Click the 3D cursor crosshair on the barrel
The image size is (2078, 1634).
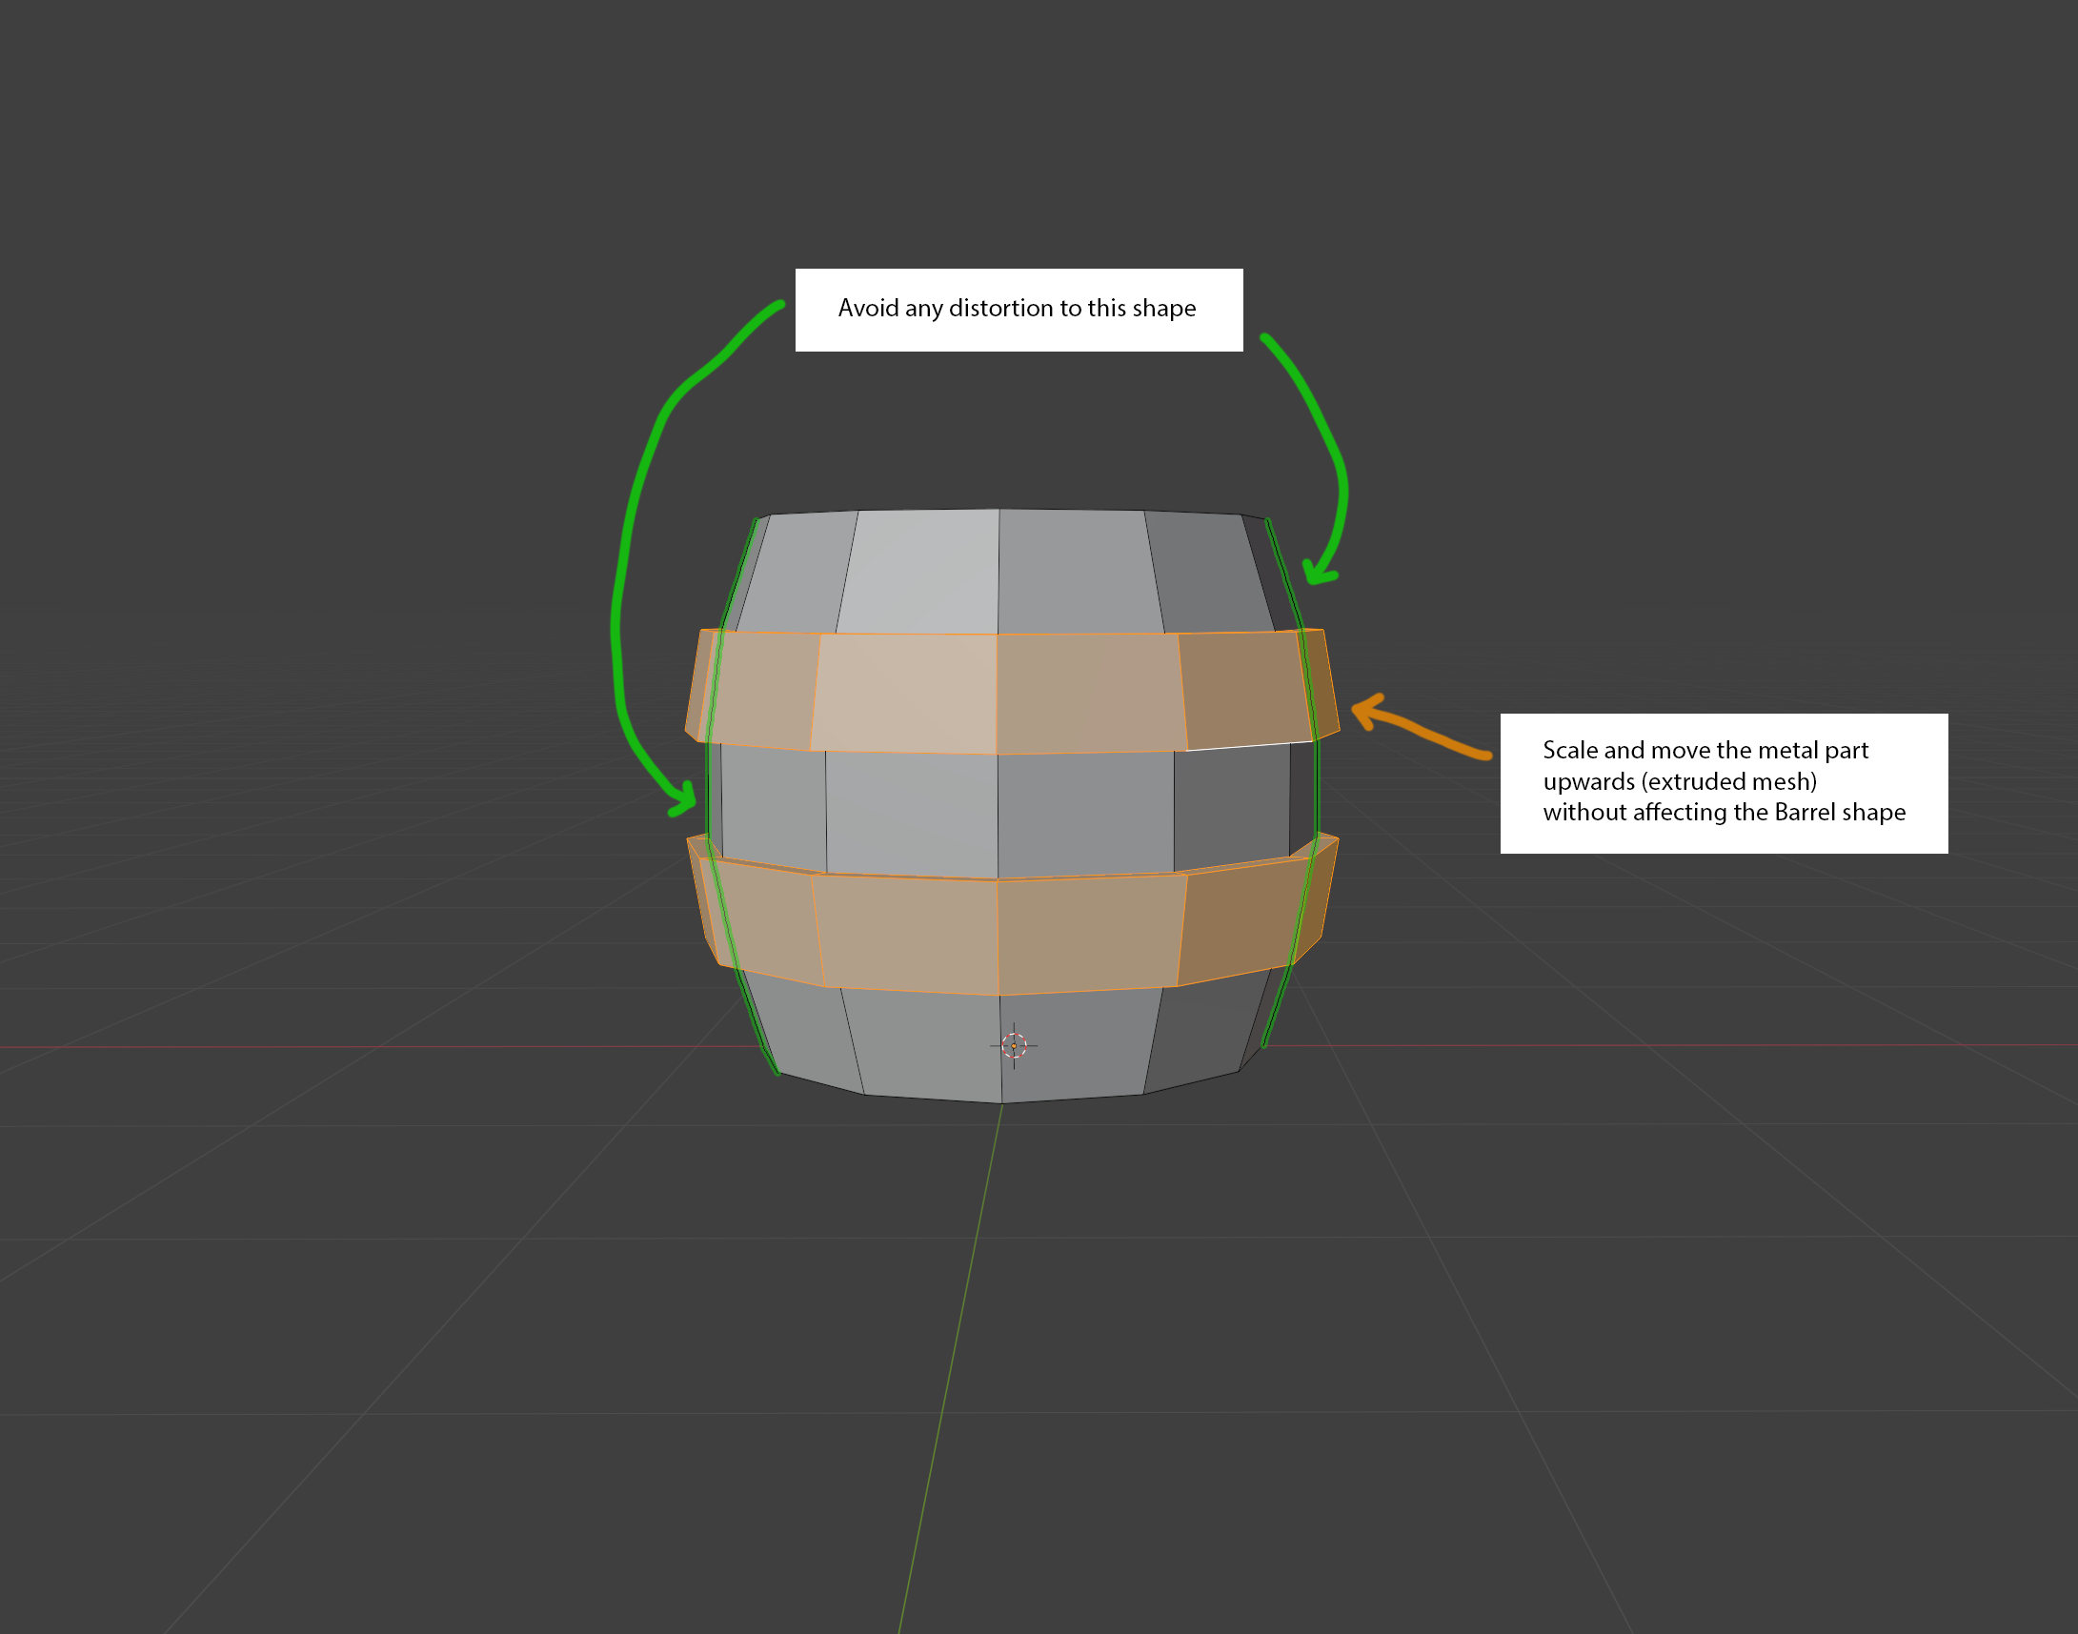click(1014, 1045)
